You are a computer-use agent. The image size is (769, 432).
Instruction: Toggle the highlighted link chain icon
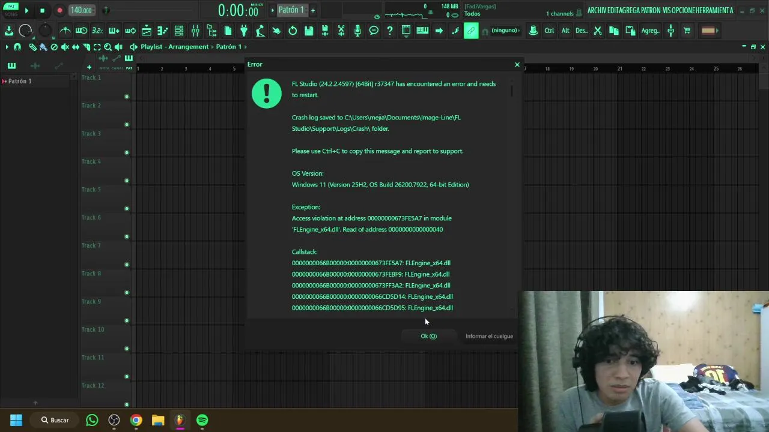coord(471,31)
